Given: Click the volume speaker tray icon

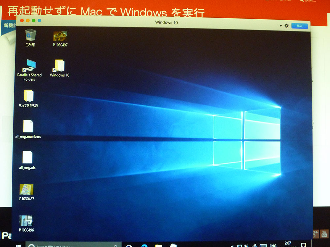Looking at the screenshot, I should (x=246, y=246).
